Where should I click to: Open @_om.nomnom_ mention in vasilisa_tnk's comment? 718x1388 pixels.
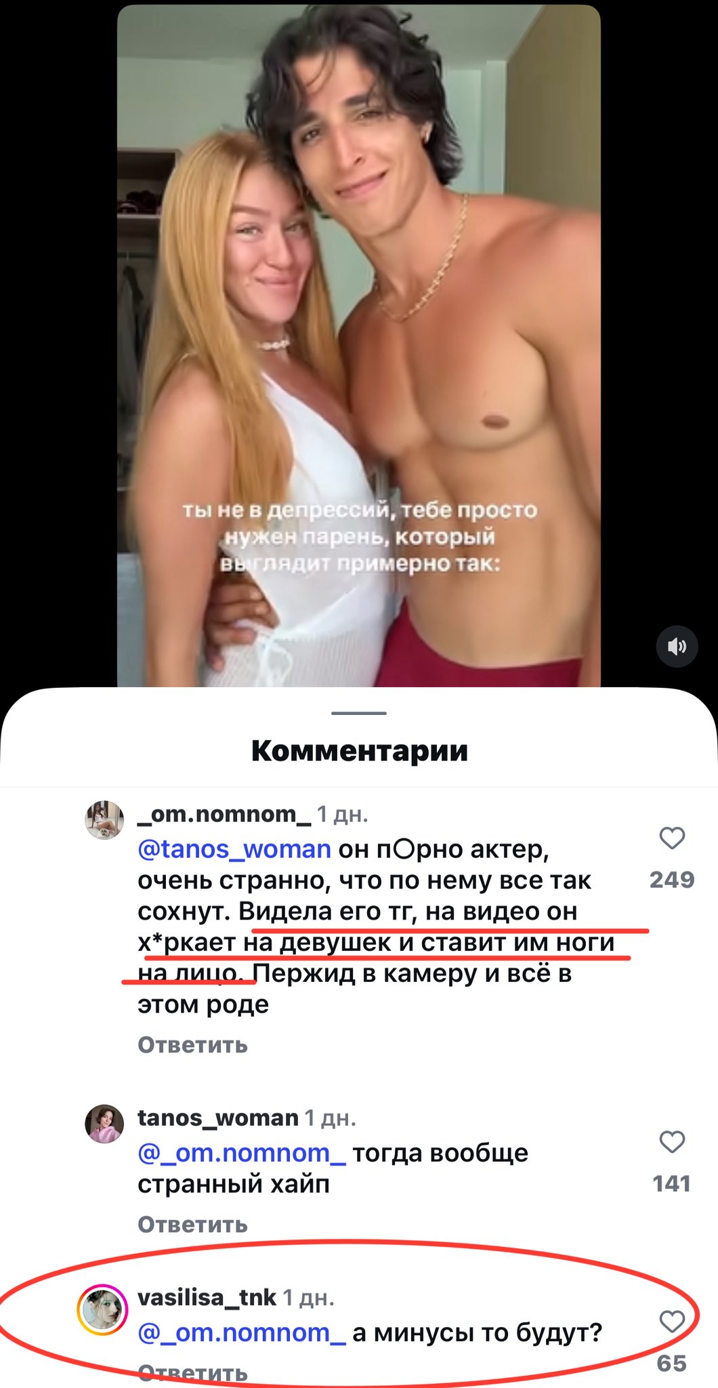pos(242,1332)
